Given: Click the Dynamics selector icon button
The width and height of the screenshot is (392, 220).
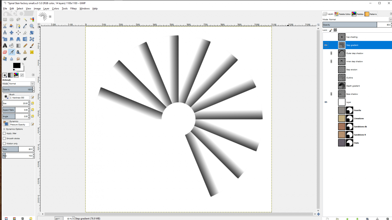Looking at the screenshot, I should tap(6, 123).
